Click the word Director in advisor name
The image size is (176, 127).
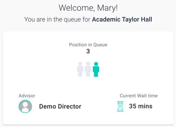tap(70, 106)
